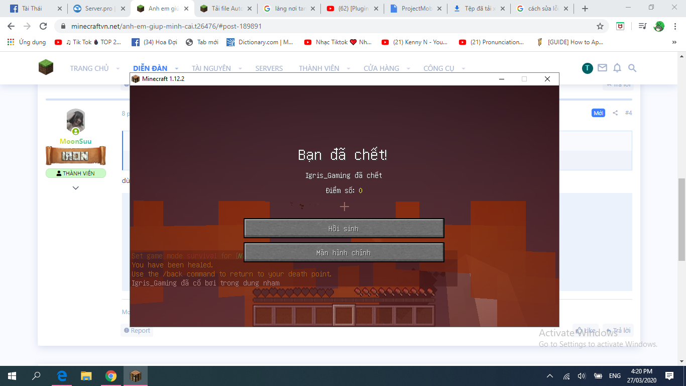Switch to the ProjectMob document tab

click(416, 9)
